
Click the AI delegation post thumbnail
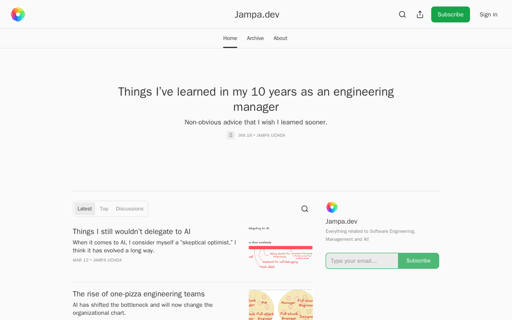point(280,248)
